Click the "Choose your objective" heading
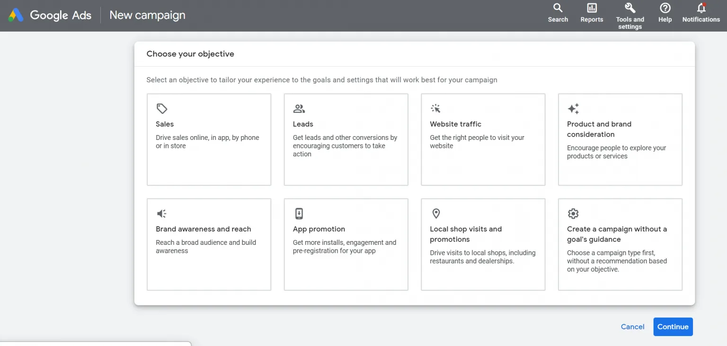Image resolution: width=727 pixels, height=346 pixels. point(190,54)
